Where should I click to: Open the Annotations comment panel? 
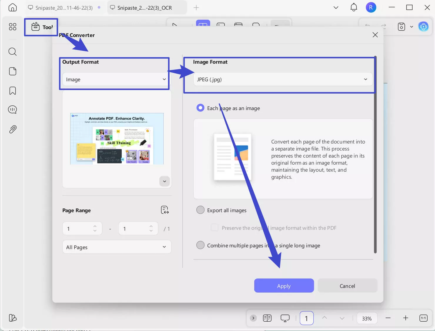tap(12, 109)
